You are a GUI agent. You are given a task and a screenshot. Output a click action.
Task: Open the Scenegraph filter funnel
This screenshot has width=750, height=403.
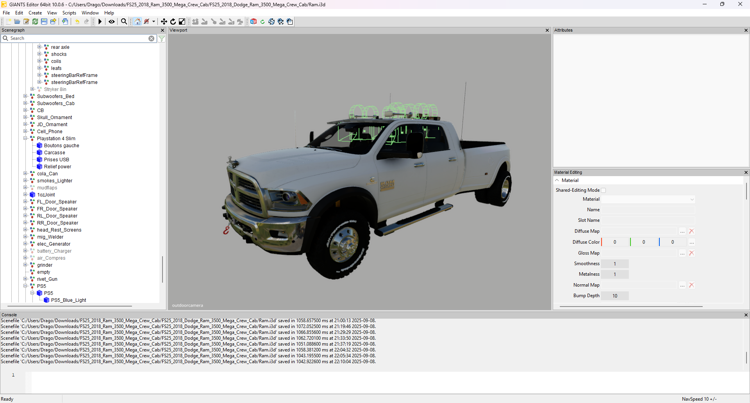(x=162, y=38)
